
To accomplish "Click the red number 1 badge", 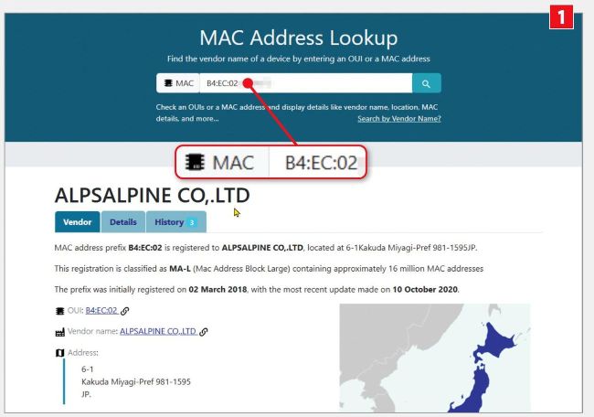I will coord(561,17).
